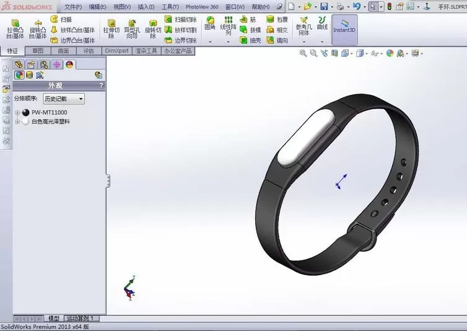
Task: Open the FeatureManager design tree tab
Action: click(19, 64)
